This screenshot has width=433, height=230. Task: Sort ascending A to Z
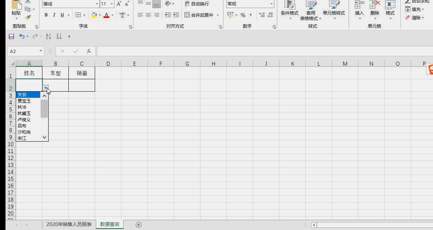[x=48, y=37]
